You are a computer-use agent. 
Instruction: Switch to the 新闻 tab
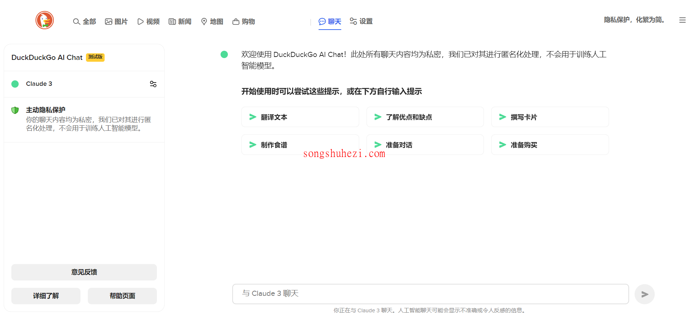[180, 22]
